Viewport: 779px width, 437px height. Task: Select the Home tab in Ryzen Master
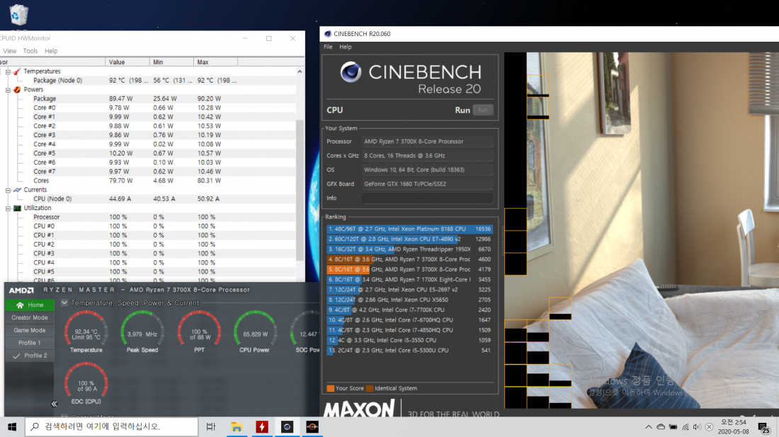coord(29,305)
